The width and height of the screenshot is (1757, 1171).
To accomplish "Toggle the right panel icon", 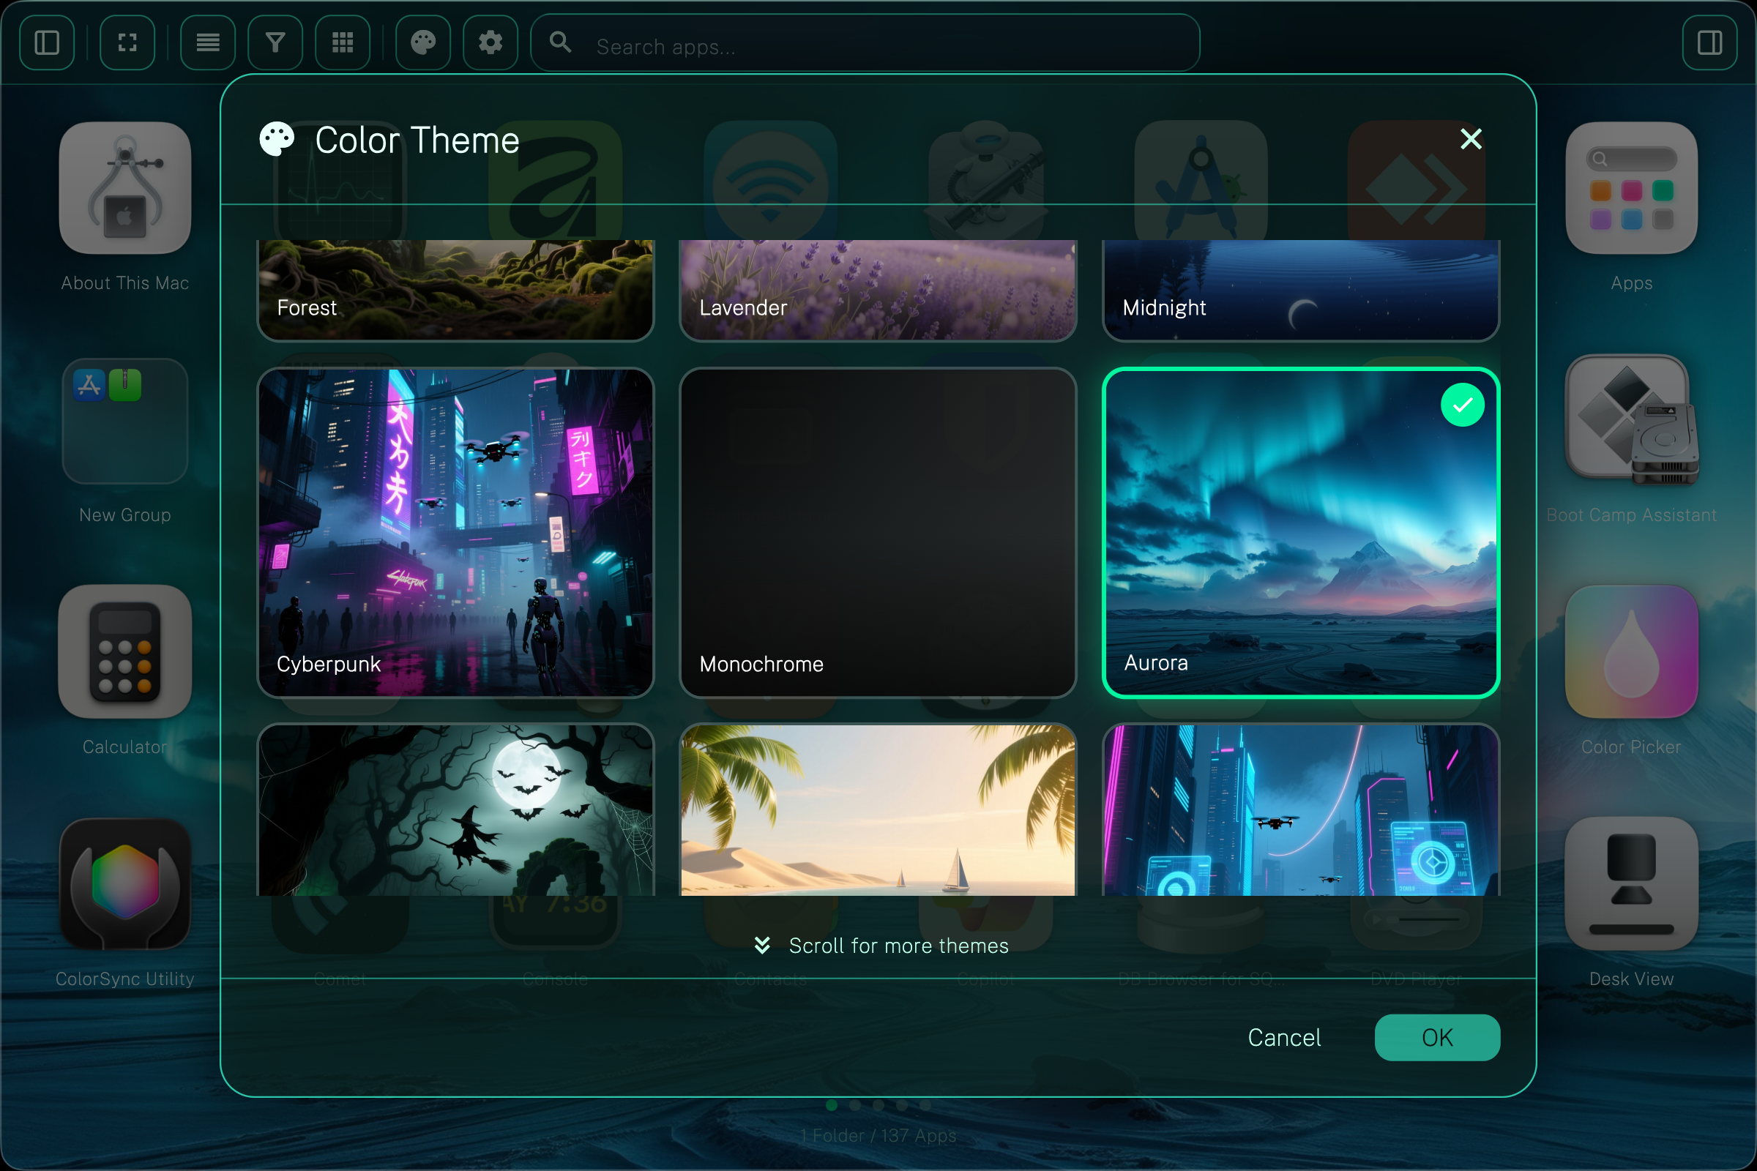I will coord(1710,42).
